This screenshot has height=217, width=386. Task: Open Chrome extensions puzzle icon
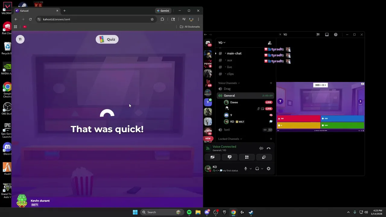click(162, 19)
